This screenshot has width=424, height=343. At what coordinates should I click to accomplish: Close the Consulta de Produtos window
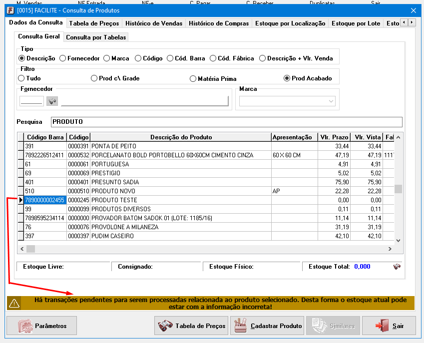coord(414,10)
